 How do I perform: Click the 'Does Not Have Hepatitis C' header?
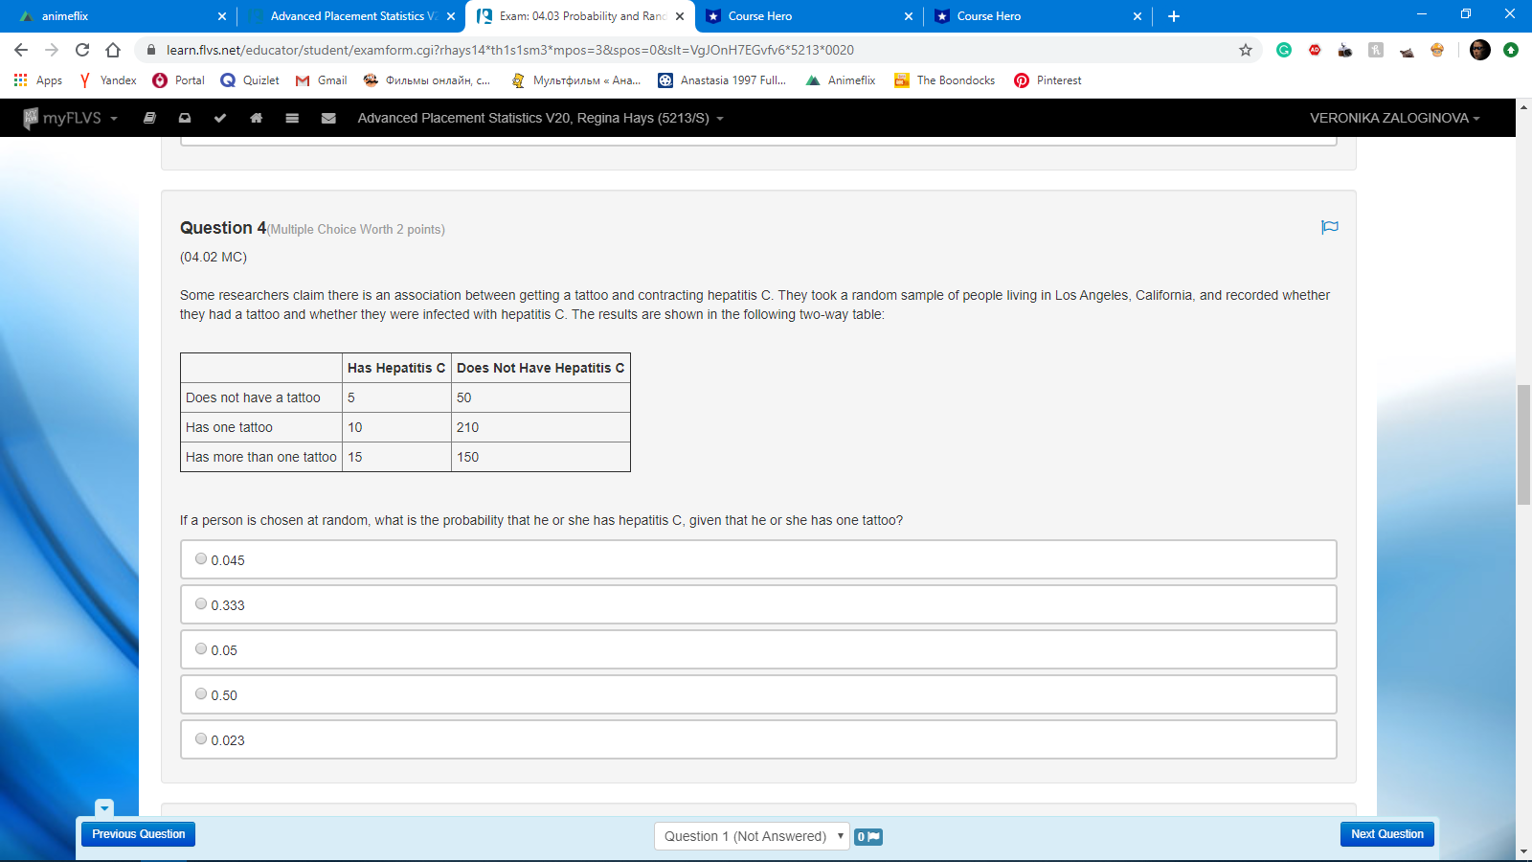(540, 368)
